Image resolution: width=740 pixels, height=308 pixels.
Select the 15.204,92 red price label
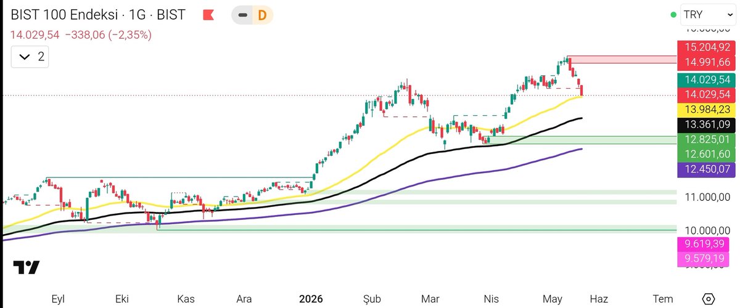pos(707,47)
